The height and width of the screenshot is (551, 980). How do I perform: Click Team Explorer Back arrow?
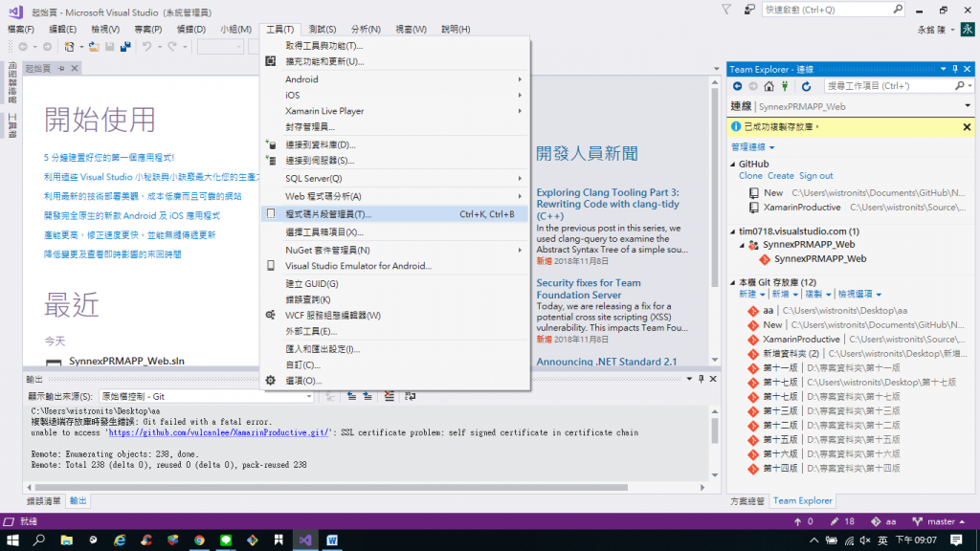click(738, 86)
